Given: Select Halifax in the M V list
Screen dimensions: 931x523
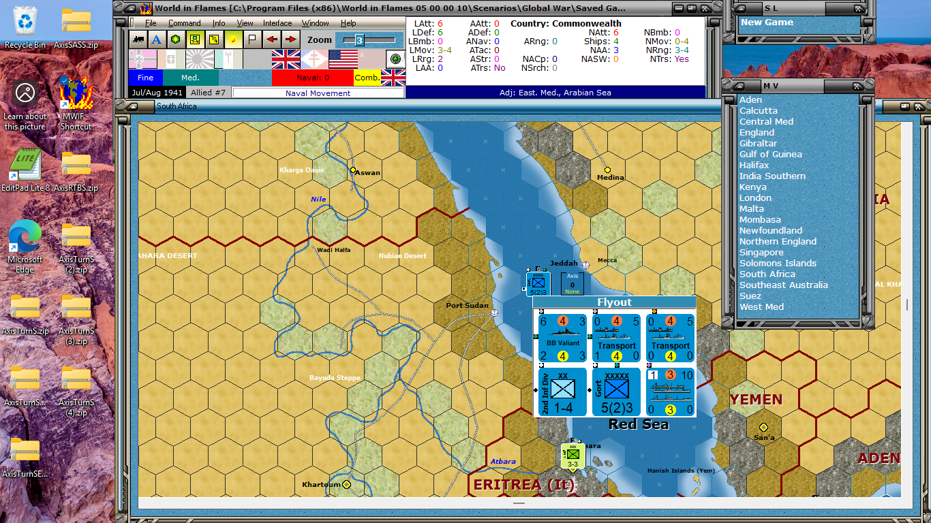Looking at the screenshot, I should (x=754, y=165).
